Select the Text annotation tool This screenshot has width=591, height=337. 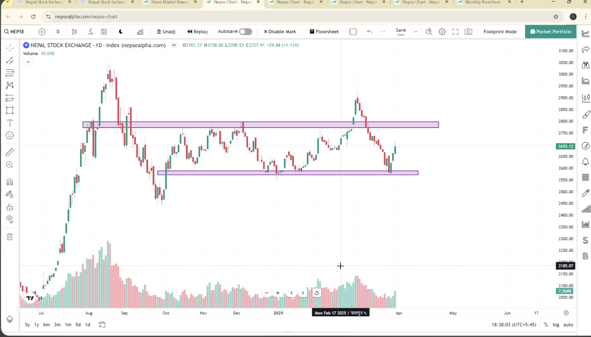(10, 123)
